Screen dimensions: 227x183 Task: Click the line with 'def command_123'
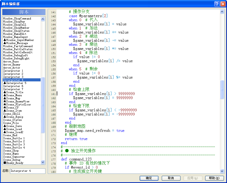[x=76, y=159]
